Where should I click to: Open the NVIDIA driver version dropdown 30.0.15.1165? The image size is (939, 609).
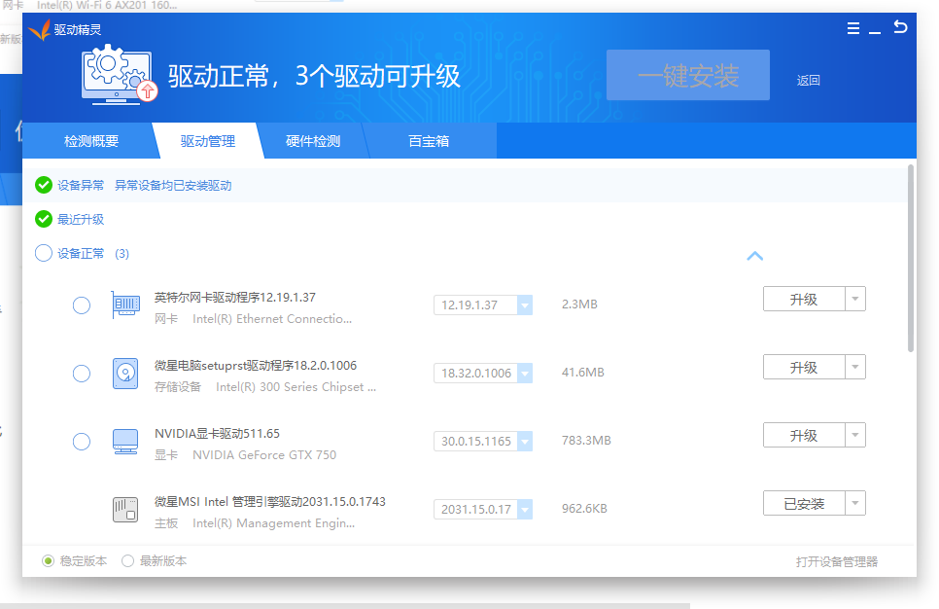click(x=524, y=442)
